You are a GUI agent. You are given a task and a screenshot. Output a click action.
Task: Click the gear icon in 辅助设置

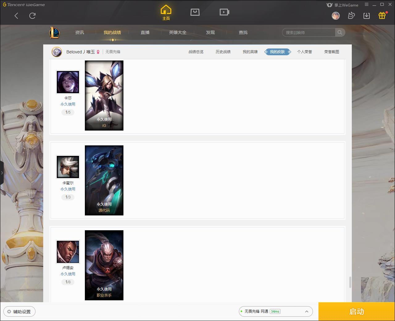(x=9, y=311)
